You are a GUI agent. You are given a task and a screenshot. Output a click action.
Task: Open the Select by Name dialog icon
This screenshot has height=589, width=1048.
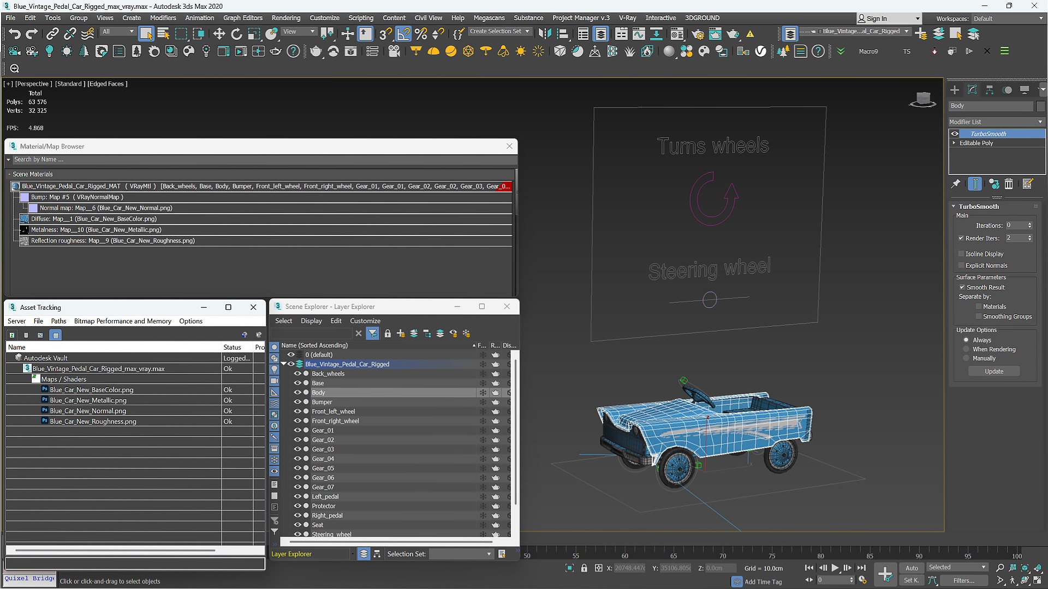(x=163, y=34)
